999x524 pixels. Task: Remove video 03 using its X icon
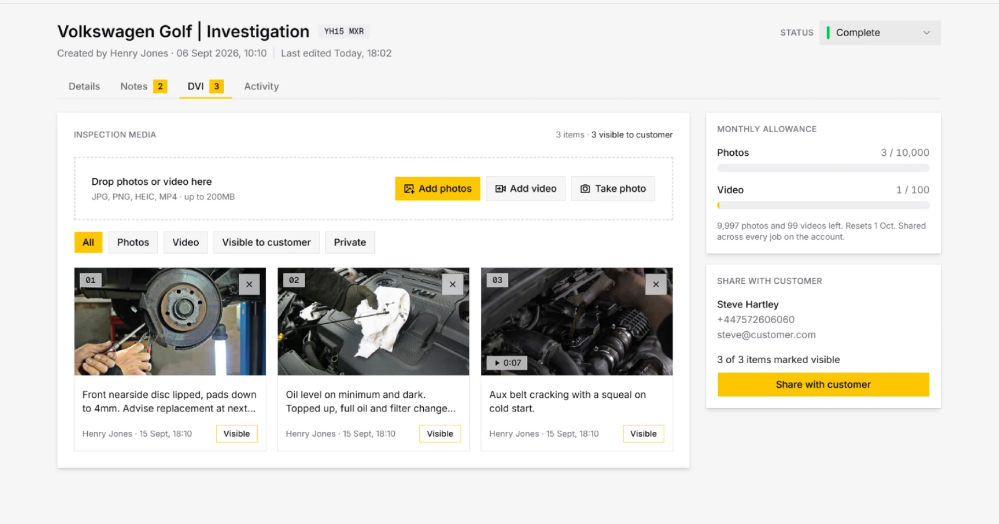click(656, 284)
